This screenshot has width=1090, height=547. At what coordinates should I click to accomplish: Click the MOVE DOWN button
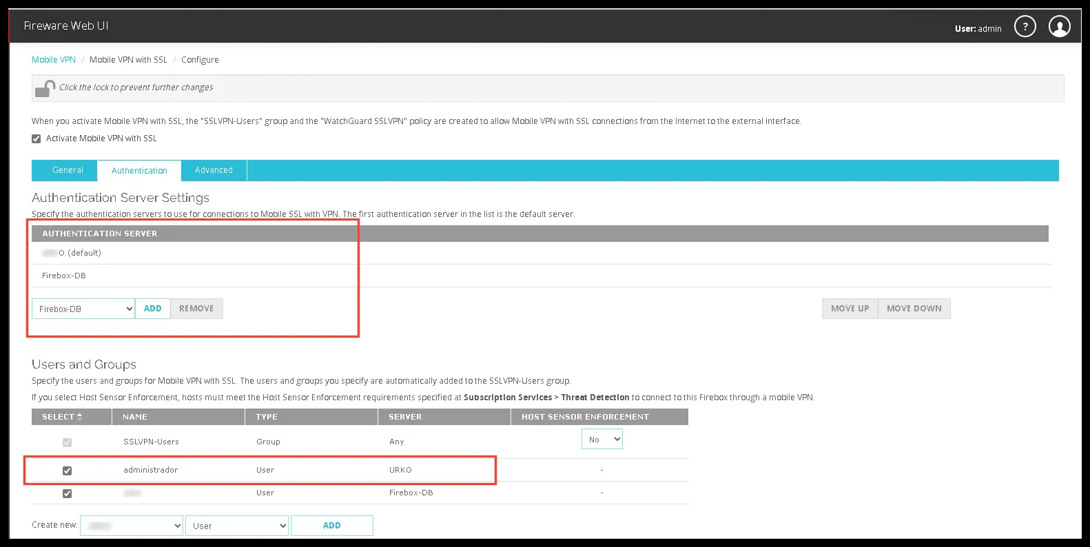coord(914,309)
